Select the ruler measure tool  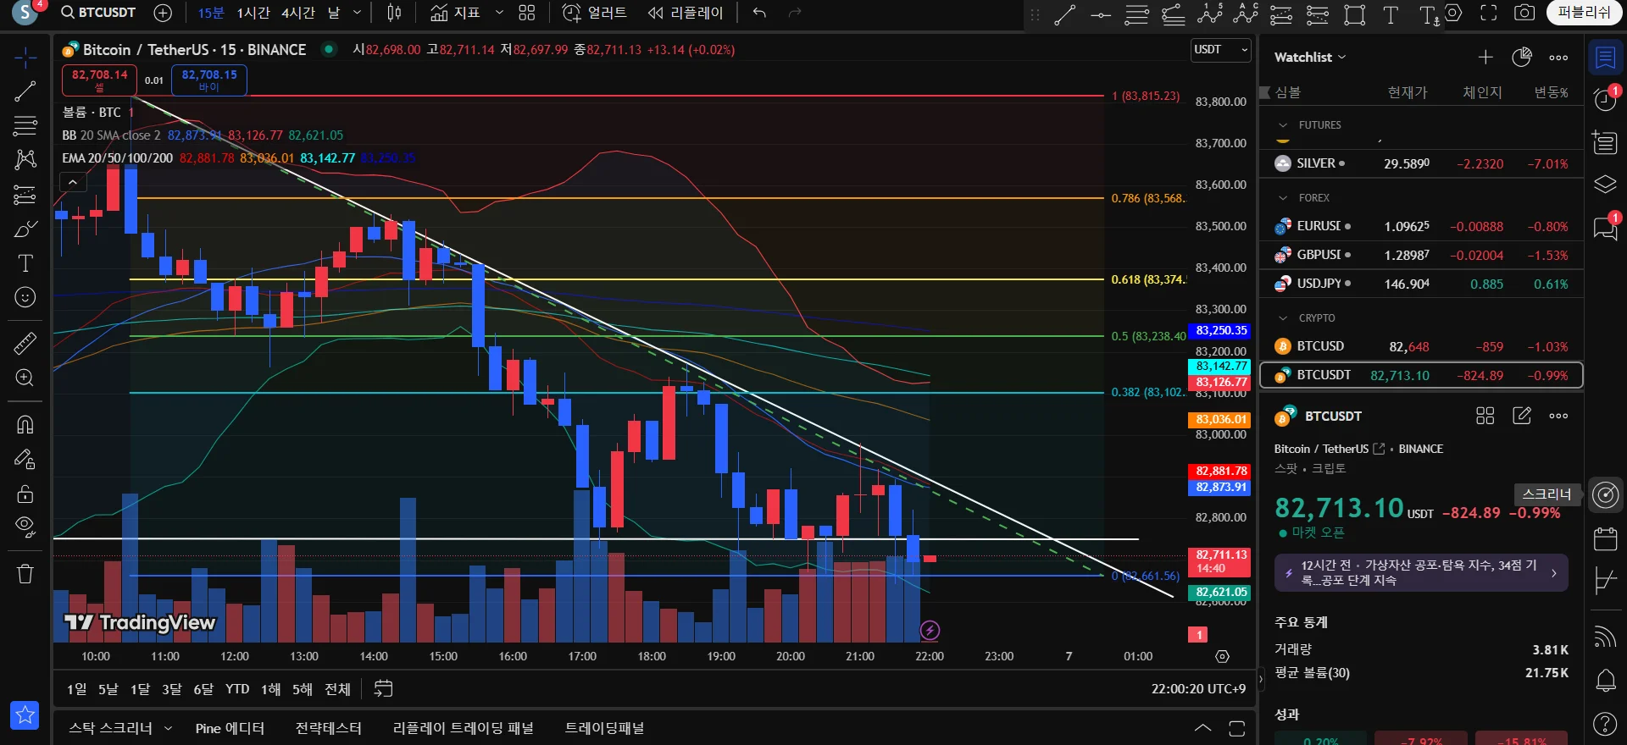pyautogui.click(x=25, y=344)
